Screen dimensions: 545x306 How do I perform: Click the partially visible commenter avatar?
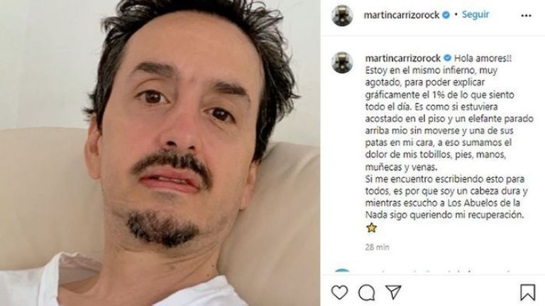(342, 271)
